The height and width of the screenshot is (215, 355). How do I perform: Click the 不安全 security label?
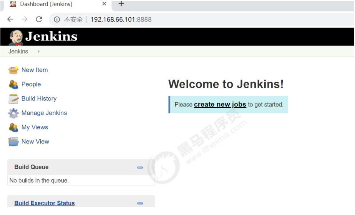[x=73, y=20]
